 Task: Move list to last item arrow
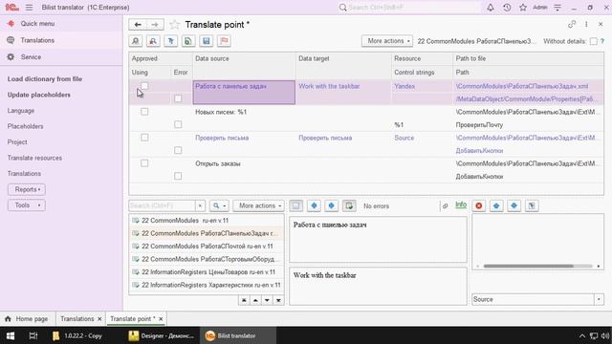pos(278,300)
